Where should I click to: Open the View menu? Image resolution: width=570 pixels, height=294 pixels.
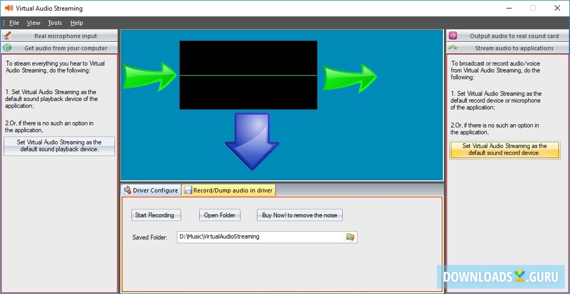pos(33,23)
